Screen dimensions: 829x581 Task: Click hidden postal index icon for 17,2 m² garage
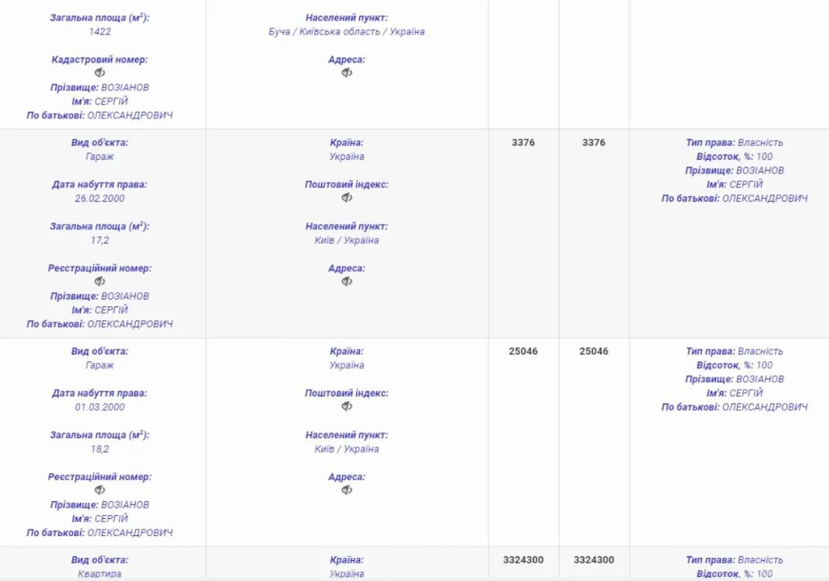tap(347, 198)
